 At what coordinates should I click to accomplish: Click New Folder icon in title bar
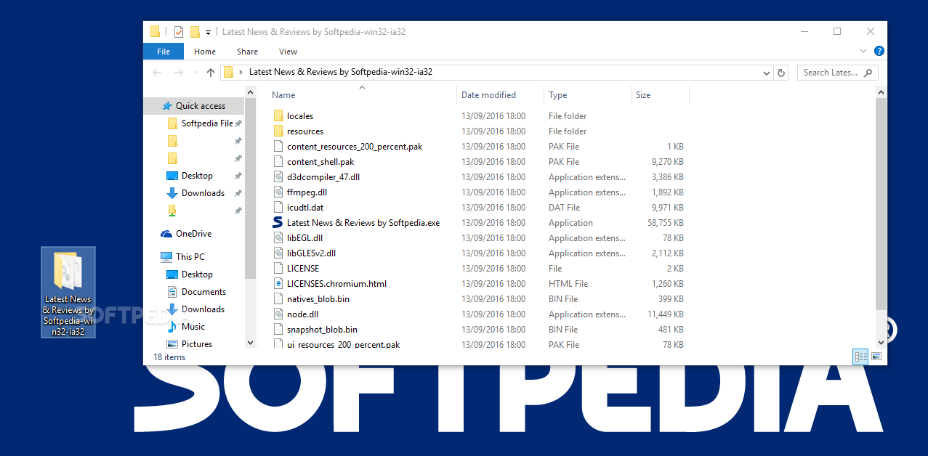[195, 32]
